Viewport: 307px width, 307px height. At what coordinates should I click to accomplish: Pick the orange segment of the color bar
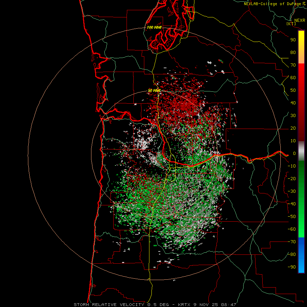tap(301, 57)
